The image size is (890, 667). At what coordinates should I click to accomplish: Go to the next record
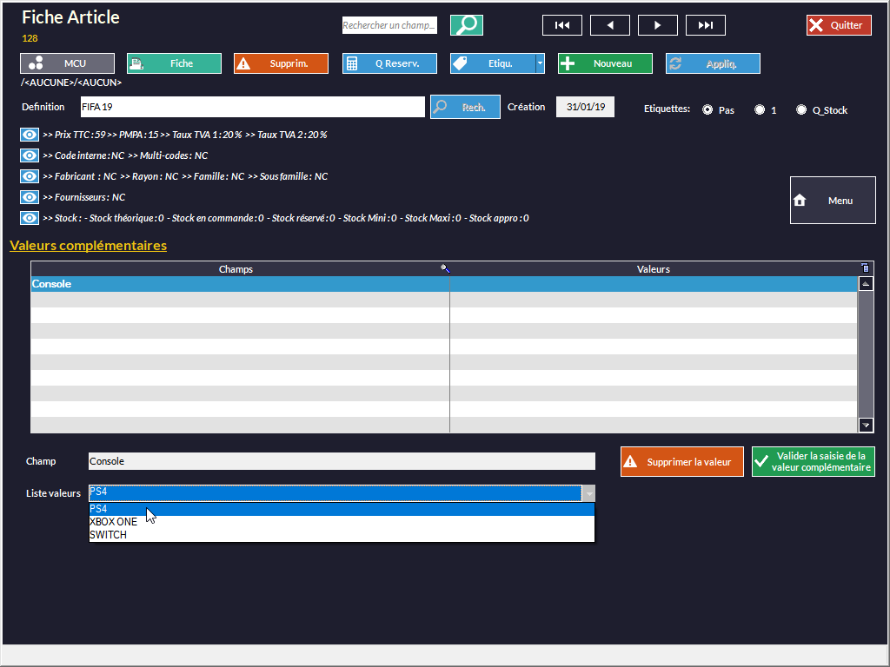pos(658,25)
